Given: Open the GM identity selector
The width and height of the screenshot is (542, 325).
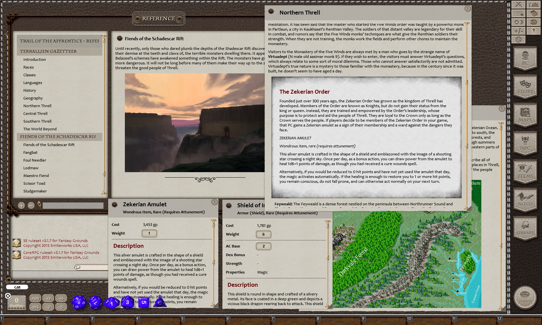Looking at the screenshot, I should tap(17, 287).
